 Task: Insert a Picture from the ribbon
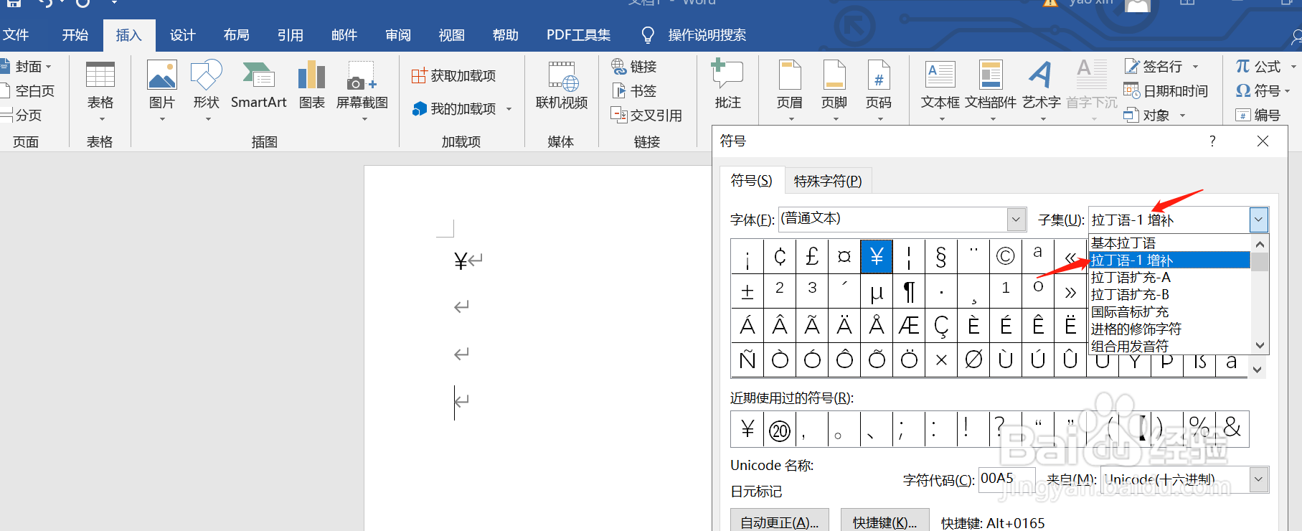pos(162,91)
